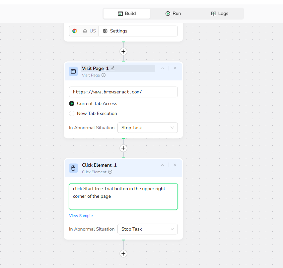Switch to the Run tab
283x268 pixels.
(x=173, y=14)
